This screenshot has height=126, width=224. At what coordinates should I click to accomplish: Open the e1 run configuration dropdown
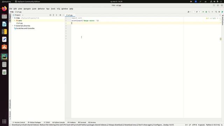(x=197, y=12)
